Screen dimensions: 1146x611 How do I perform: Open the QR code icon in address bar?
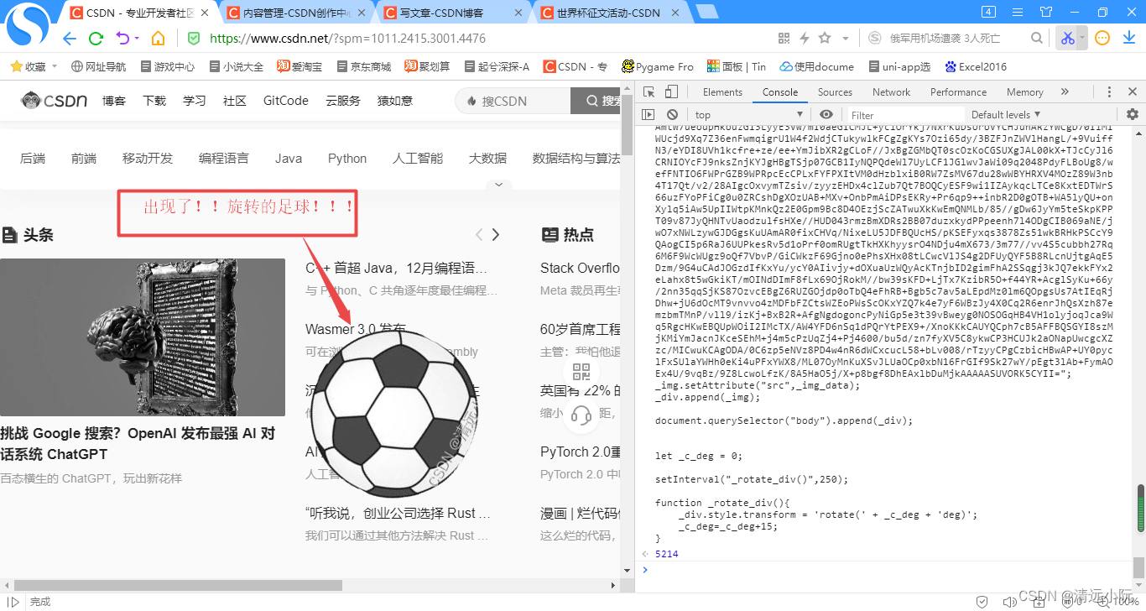click(784, 39)
